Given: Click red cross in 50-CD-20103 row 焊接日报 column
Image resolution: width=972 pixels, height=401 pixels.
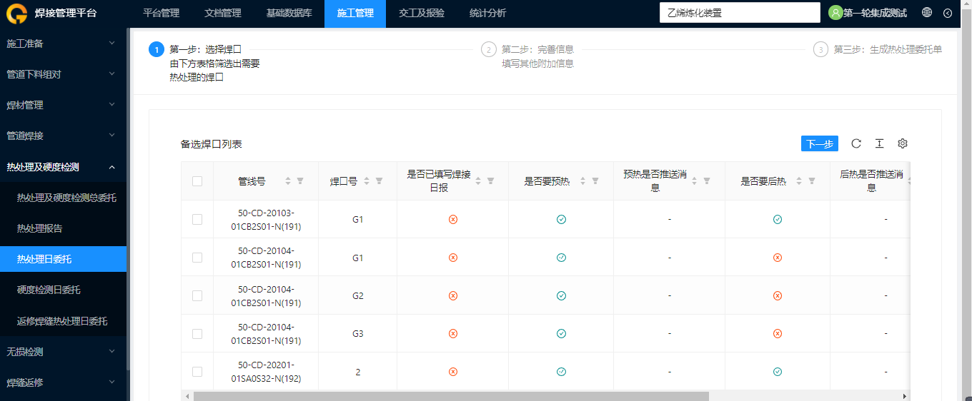Looking at the screenshot, I should tap(452, 219).
